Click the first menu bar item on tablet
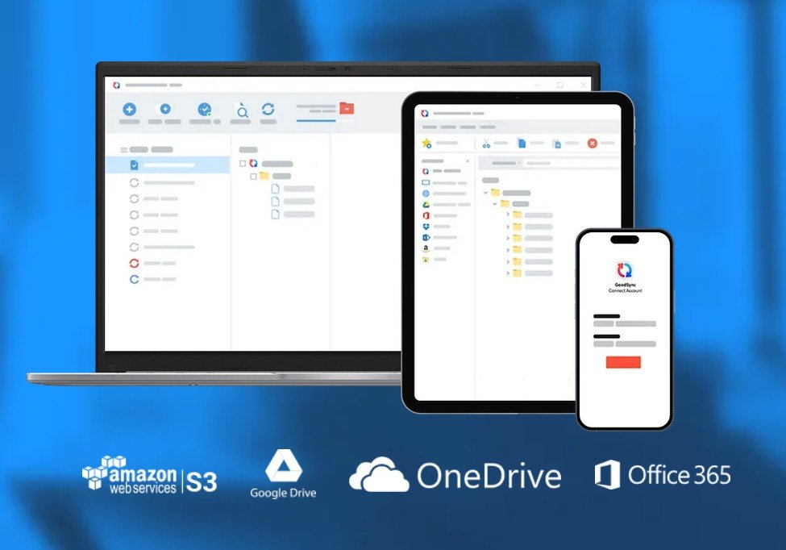The height and width of the screenshot is (550, 786). click(x=429, y=127)
